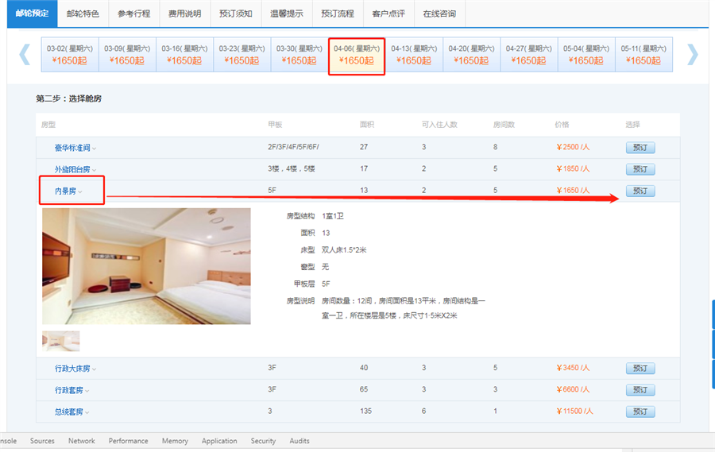Expand the 总统套房 room details

click(x=71, y=411)
